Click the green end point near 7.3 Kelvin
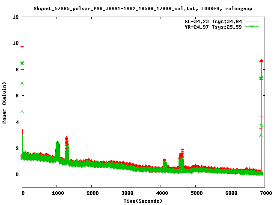 click(x=261, y=79)
